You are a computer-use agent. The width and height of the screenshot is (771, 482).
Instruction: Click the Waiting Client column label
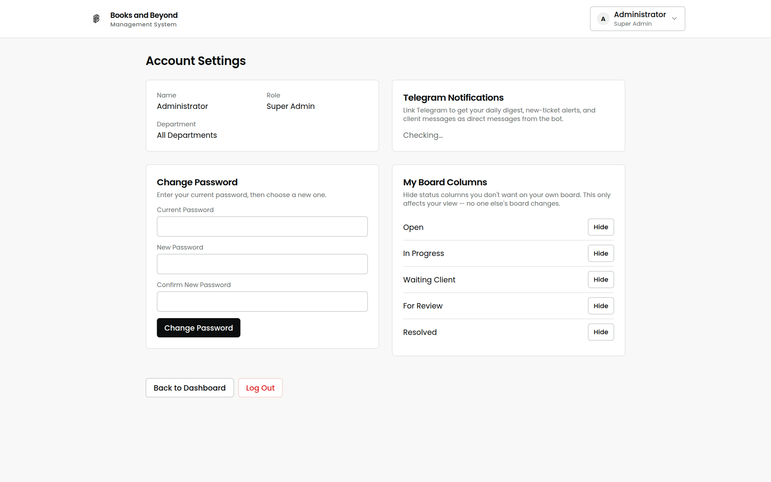429,280
